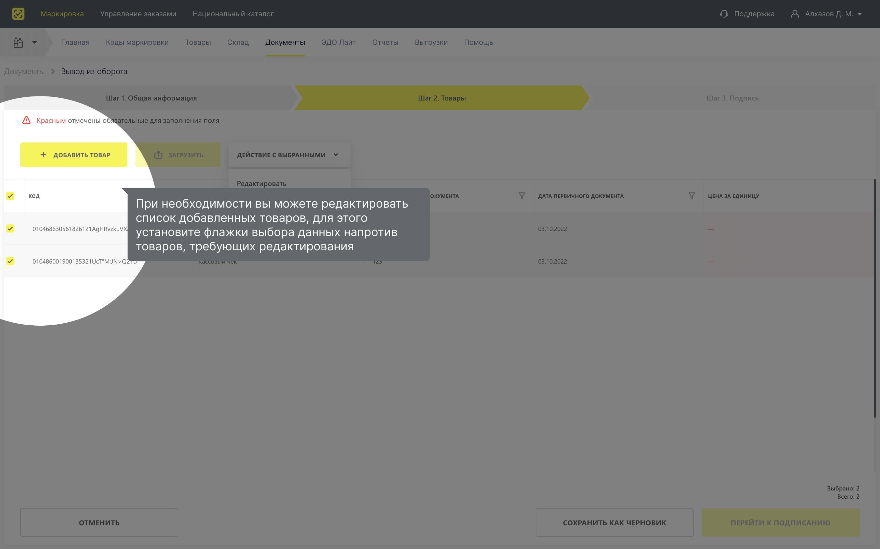Click code 010486001900135321UcT cell
Screen dimensions: 880x549
[x=85, y=262]
